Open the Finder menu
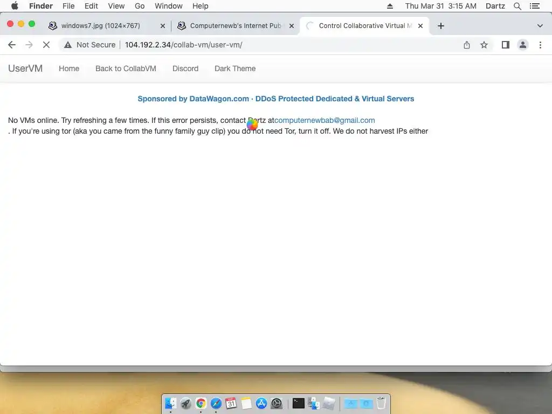Image resolution: width=552 pixels, height=414 pixels. 41,6
